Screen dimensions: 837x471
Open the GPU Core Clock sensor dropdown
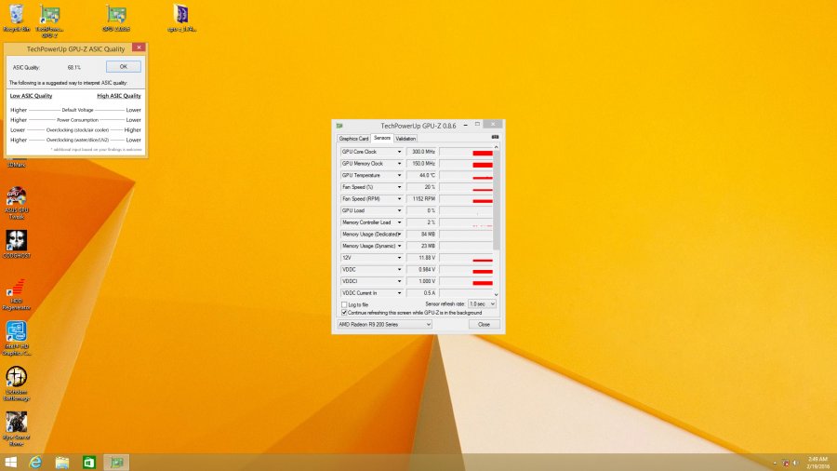pyautogui.click(x=399, y=152)
